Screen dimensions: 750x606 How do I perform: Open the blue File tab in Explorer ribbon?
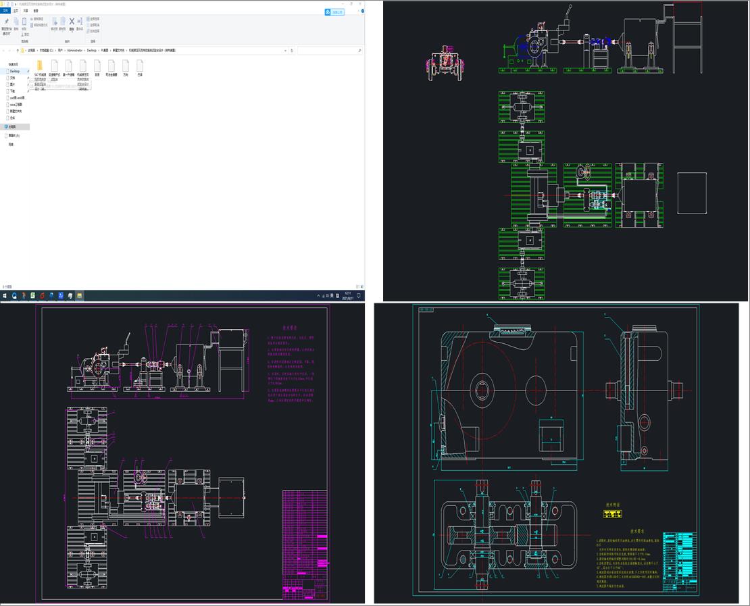coord(5,11)
